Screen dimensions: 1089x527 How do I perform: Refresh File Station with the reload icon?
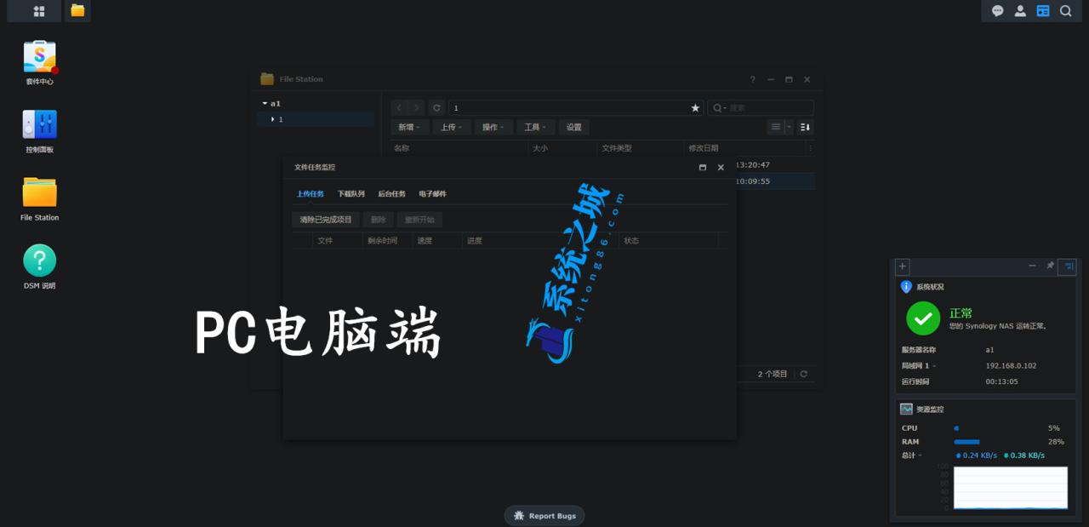click(x=436, y=107)
